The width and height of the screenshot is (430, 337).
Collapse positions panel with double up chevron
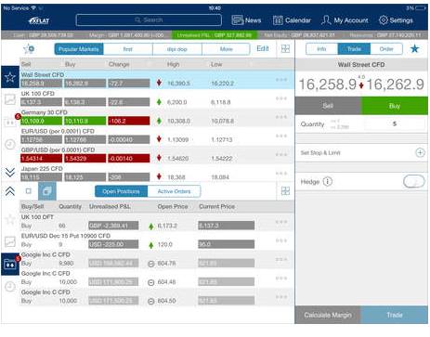10,191
